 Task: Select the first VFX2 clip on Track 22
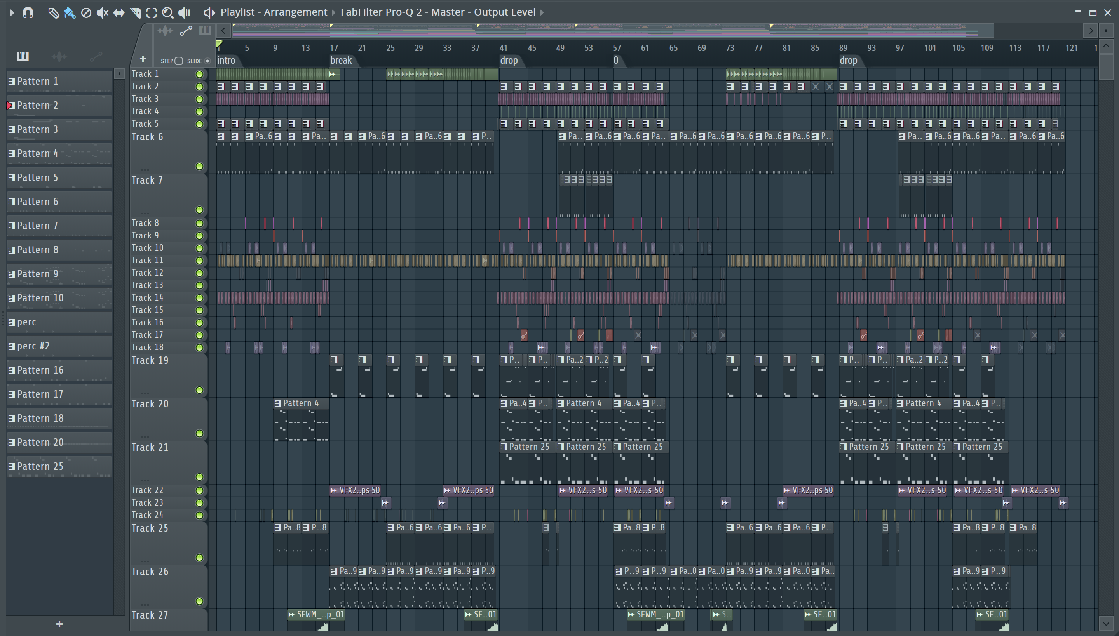point(356,490)
